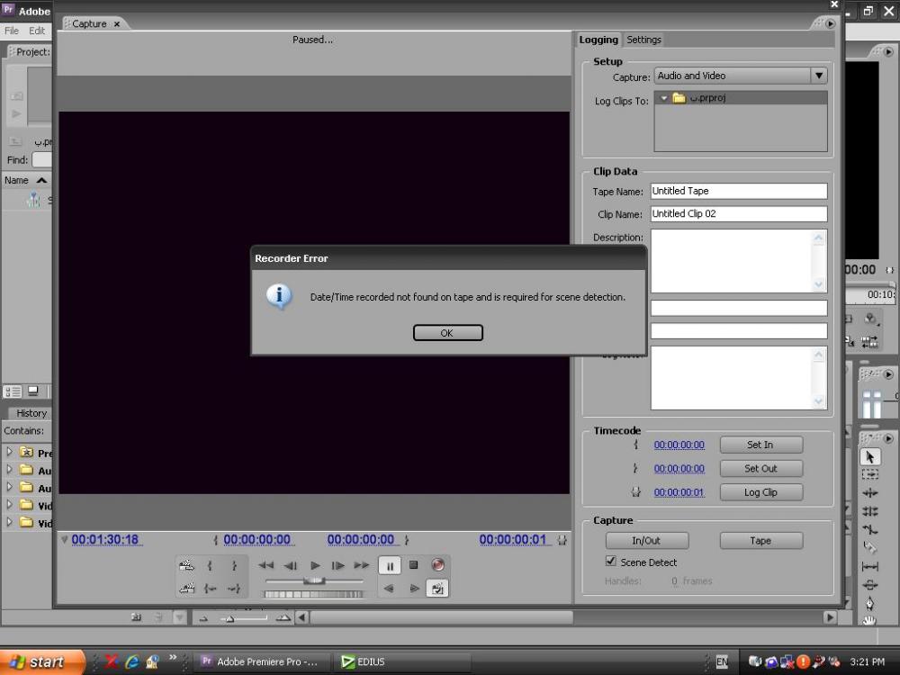Open the Edit menu
Viewport: 900px width, 675px height.
tap(37, 31)
